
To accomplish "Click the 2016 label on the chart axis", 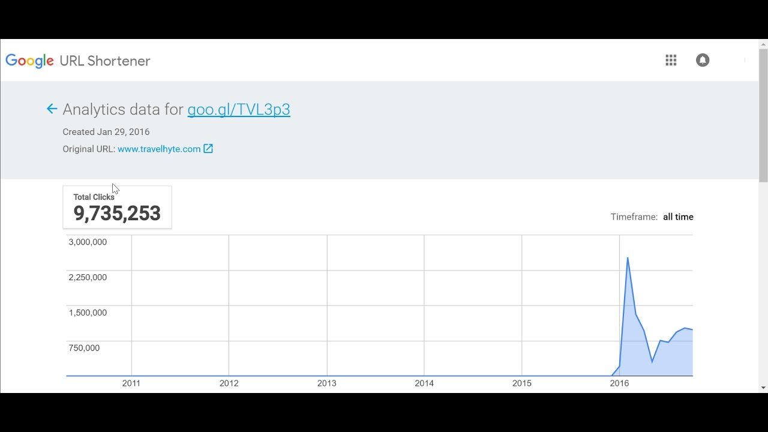I will coord(619,383).
